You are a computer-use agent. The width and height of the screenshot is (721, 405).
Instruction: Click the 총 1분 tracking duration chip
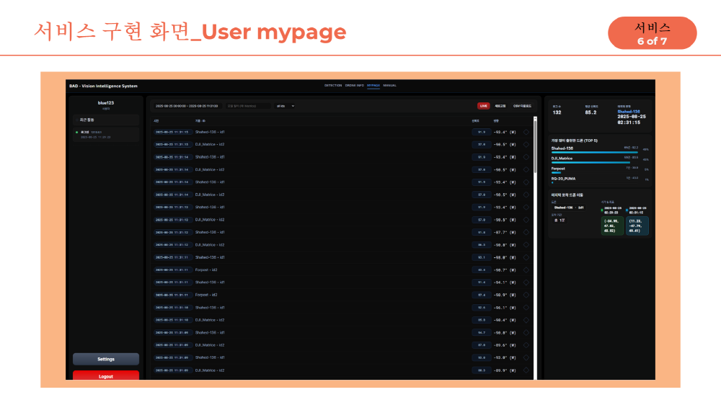point(559,221)
